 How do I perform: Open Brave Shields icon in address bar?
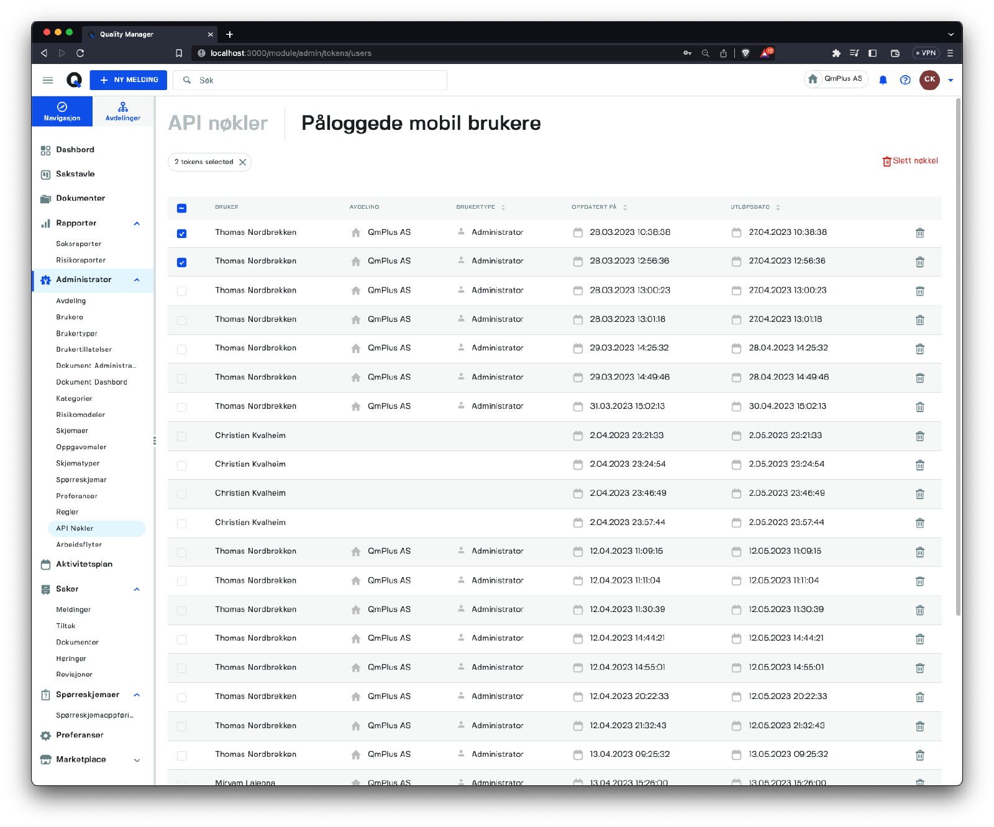[745, 53]
